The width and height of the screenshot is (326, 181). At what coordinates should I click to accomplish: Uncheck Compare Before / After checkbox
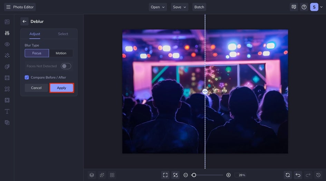[x=27, y=78]
